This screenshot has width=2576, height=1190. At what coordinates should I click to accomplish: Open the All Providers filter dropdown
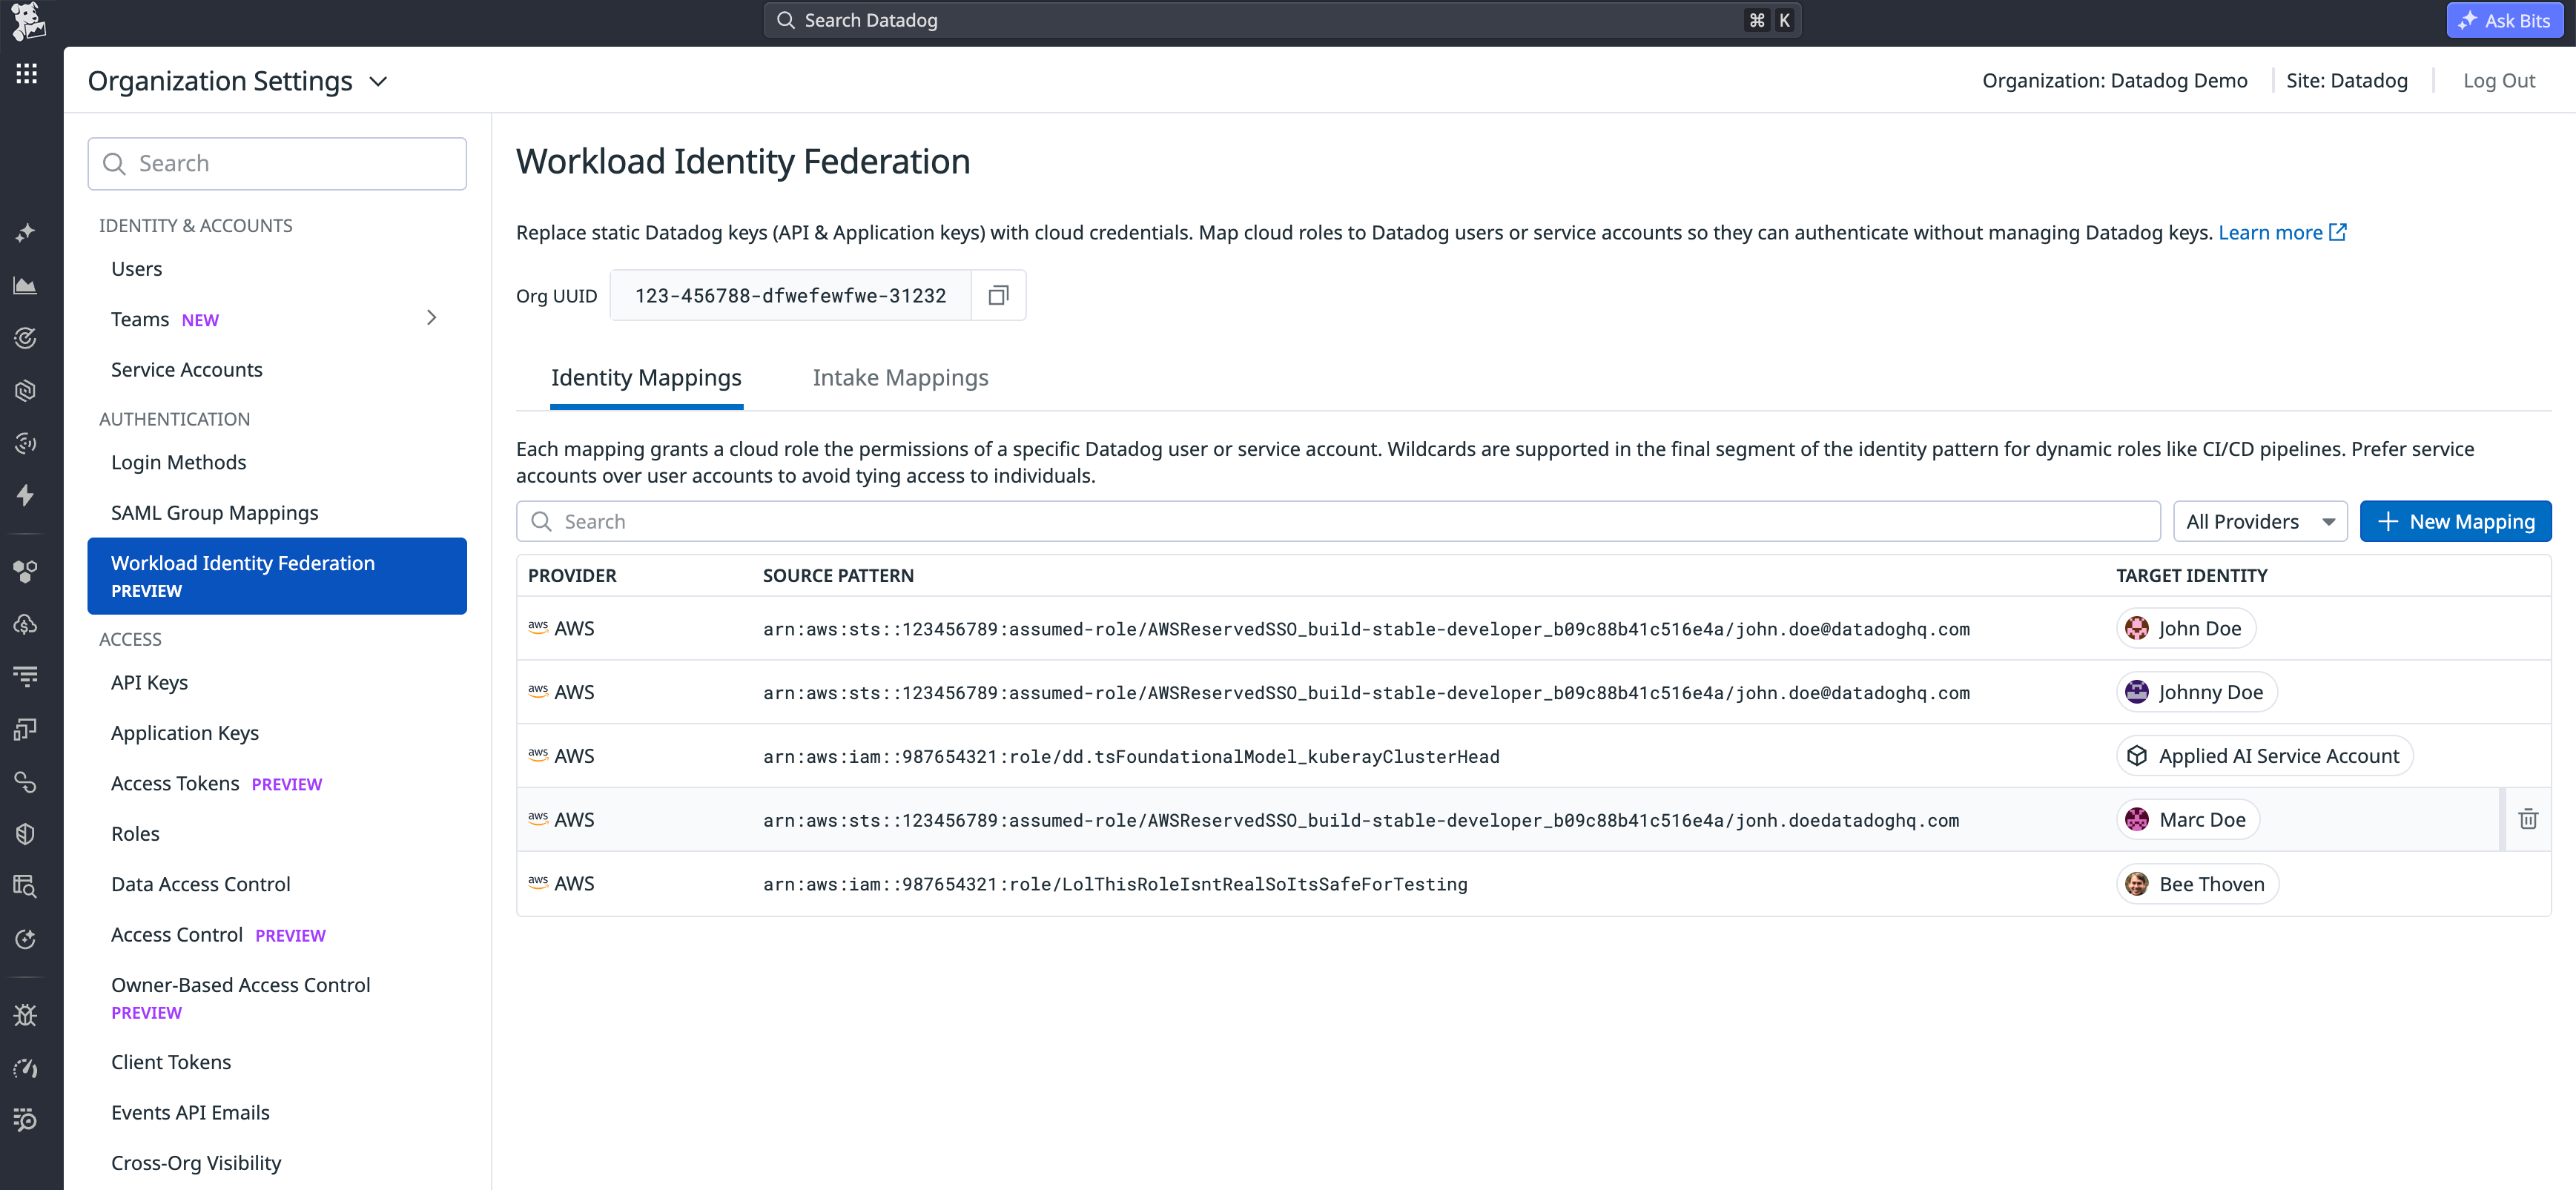pyautogui.click(x=2259, y=521)
